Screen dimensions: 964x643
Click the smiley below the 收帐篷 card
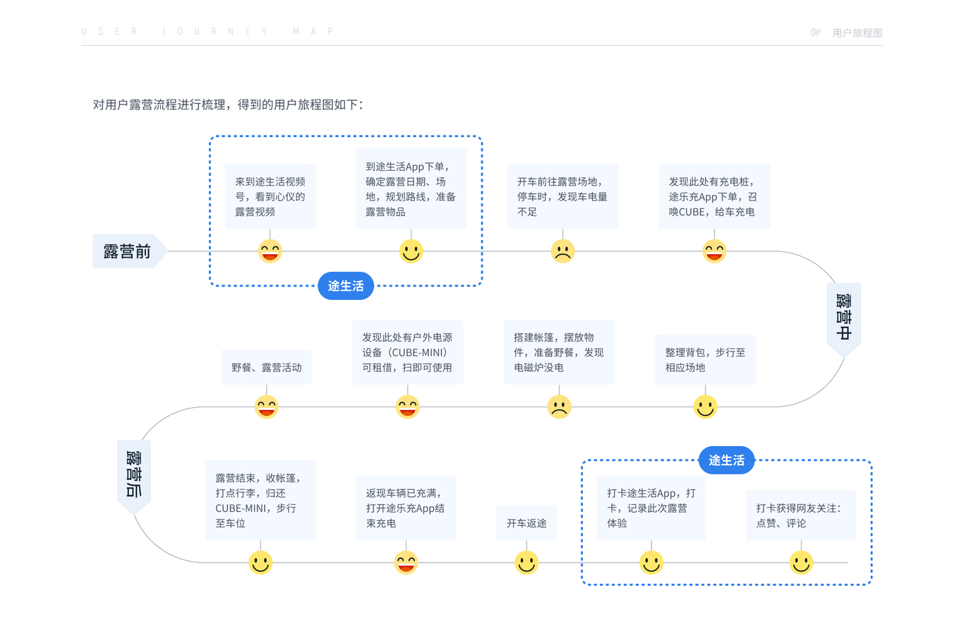tap(260, 563)
